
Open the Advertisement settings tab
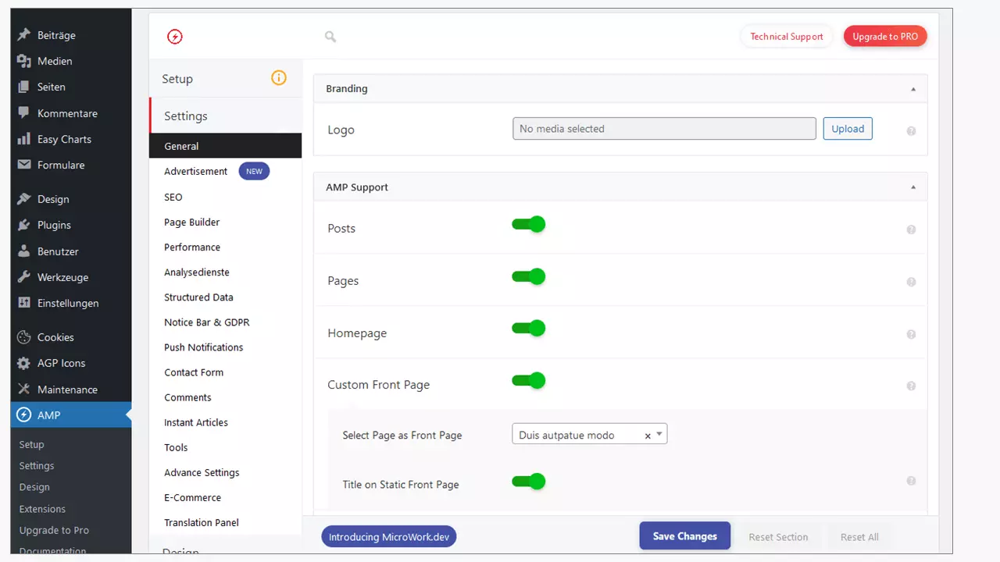coord(195,171)
